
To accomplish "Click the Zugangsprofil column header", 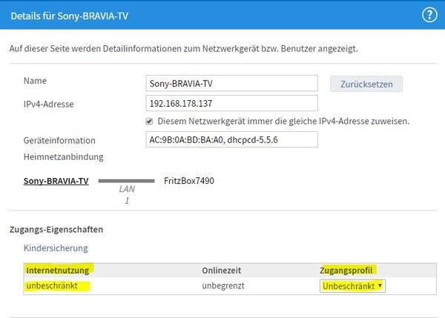I will coord(346,271).
